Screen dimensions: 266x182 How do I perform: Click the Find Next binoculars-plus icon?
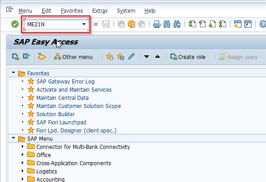pos(177,24)
